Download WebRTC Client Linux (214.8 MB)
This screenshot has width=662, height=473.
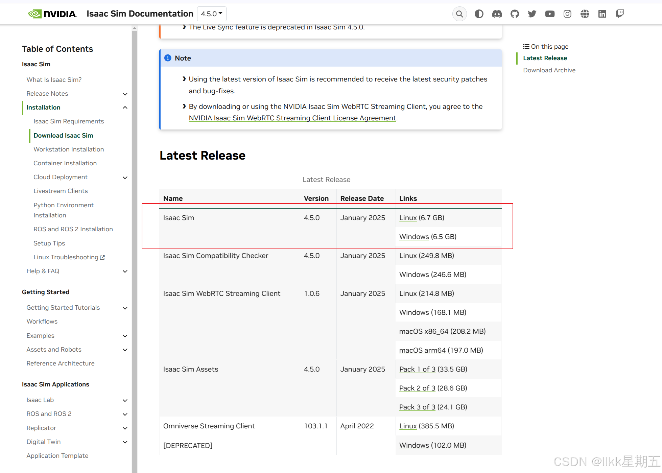[408, 293]
